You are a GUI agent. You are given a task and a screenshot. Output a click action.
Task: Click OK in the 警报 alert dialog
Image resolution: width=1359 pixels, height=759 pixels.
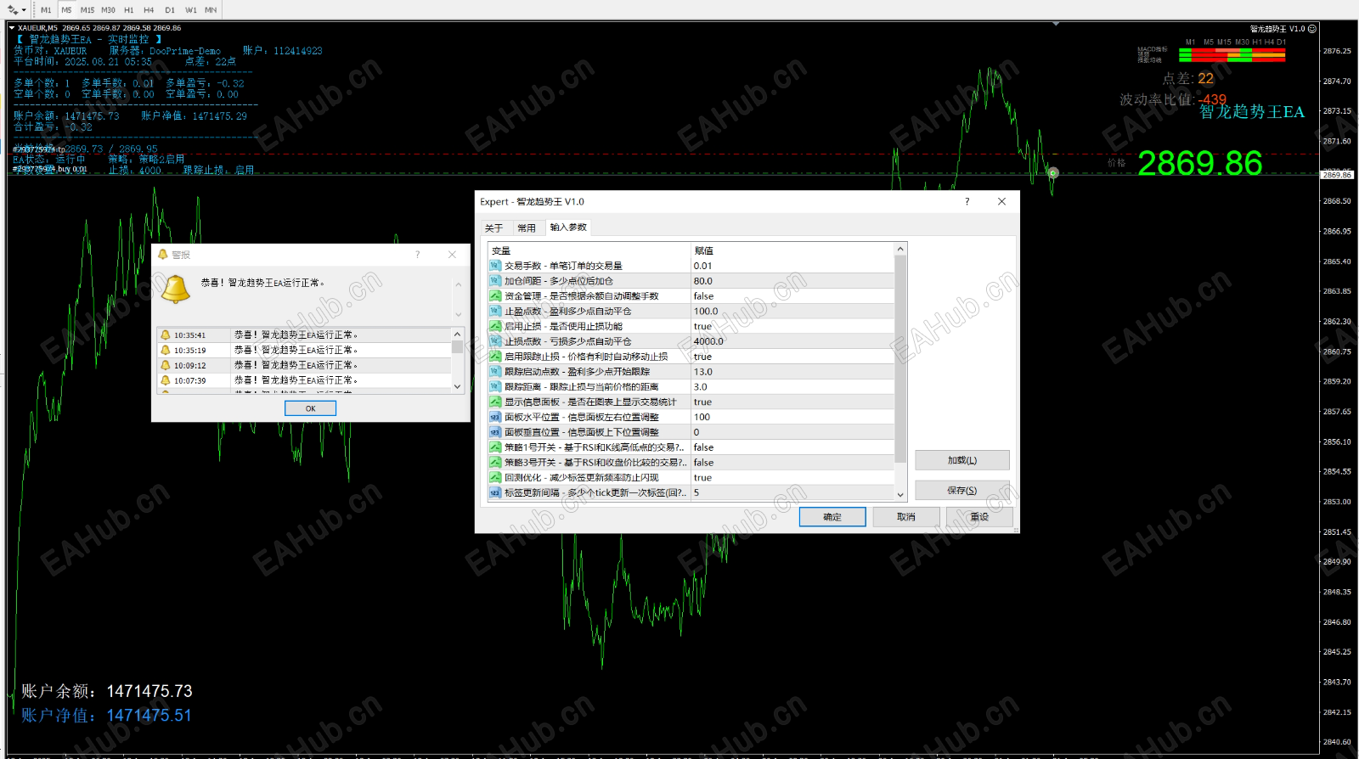click(310, 408)
